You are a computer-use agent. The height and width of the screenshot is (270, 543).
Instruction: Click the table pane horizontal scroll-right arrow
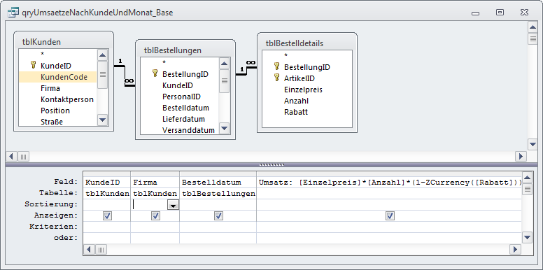point(521,157)
